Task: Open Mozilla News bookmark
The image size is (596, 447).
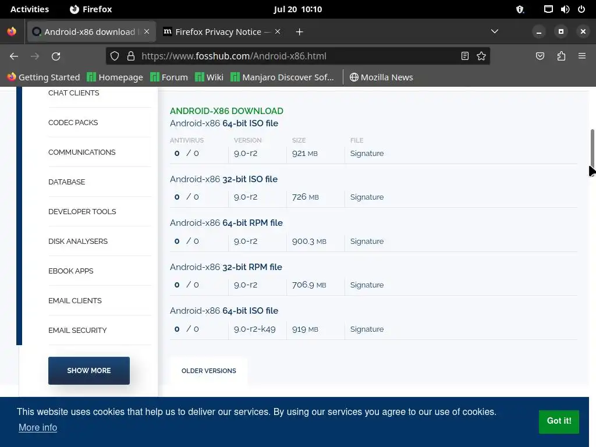Action: 381,77
